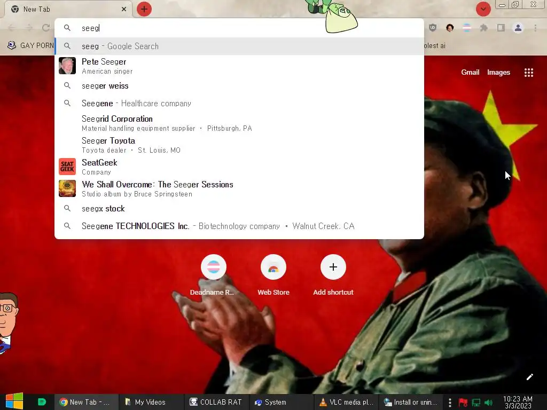Open trans flag extension icon
The image size is (547, 410).
coord(467,28)
